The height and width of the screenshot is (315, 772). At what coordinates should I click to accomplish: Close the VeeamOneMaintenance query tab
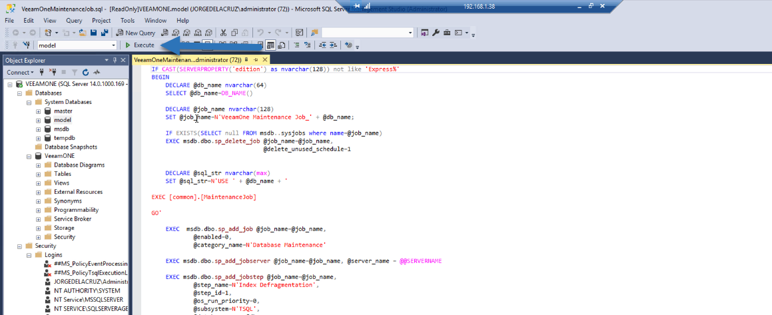(x=264, y=59)
